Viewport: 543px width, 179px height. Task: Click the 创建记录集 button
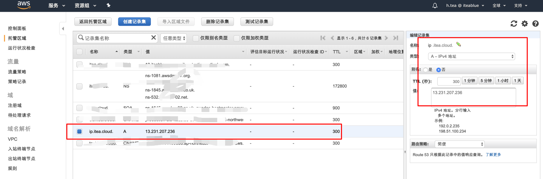click(x=134, y=22)
